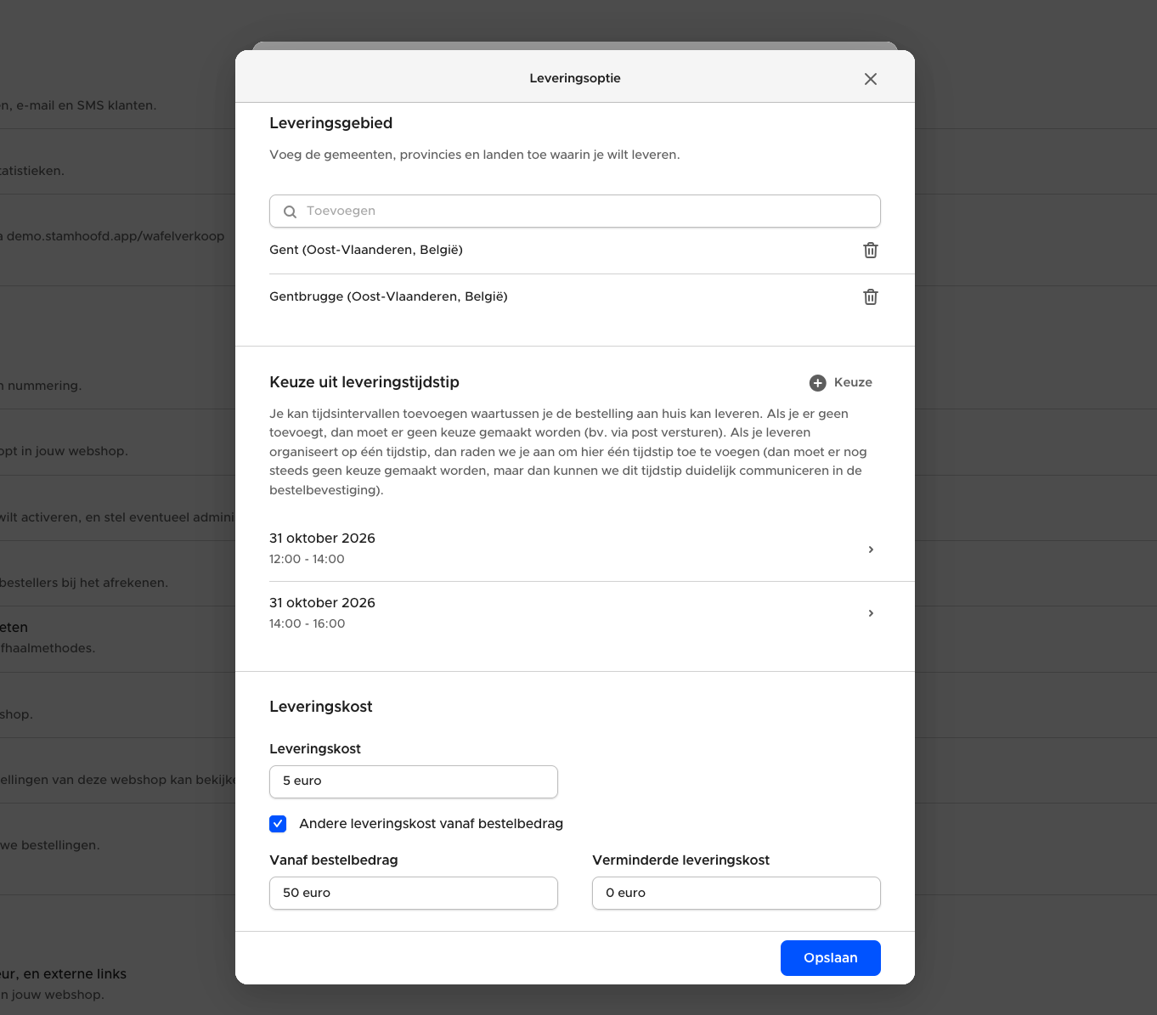The width and height of the screenshot is (1157, 1015).
Task: Click the 'Andere leveringskost vanaf bestelbedrag' label text
Action: (431, 824)
